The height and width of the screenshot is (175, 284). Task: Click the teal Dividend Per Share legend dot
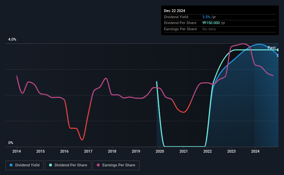[x=51, y=165]
